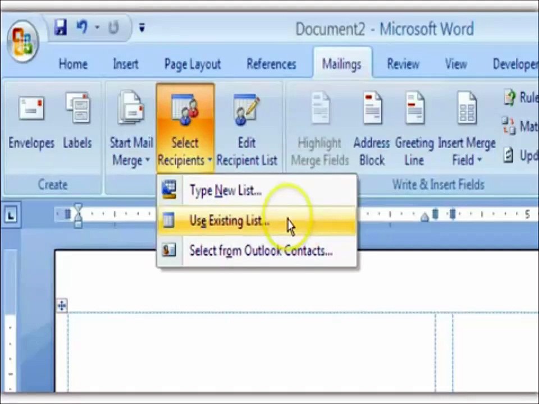Open the Developer tab
Viewport: 539px width, 404px height.
click(515, 64)
